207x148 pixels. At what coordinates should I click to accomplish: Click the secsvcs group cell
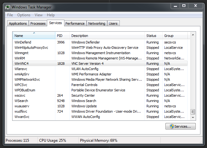pyautogui.click(x=170, y=42)
